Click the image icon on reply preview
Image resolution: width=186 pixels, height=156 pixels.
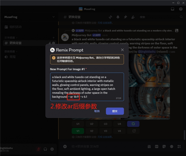pos(177,30)
